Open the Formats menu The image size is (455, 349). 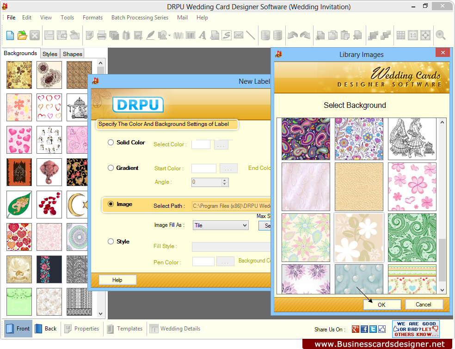[92, 18]
